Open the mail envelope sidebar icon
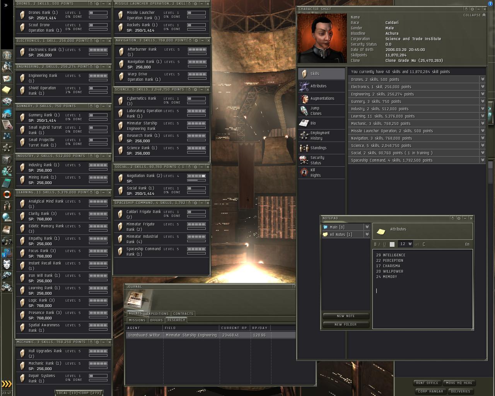Screen dimensions: 495x396 pos(7,78)
